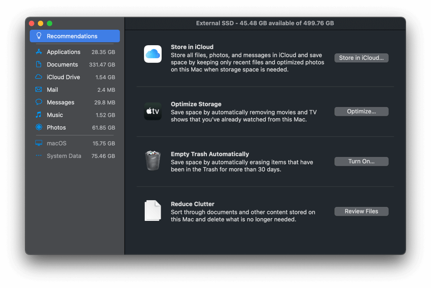
Task: Click the External SSD window title
Action: pyautogui.click(x=265, y=23)
